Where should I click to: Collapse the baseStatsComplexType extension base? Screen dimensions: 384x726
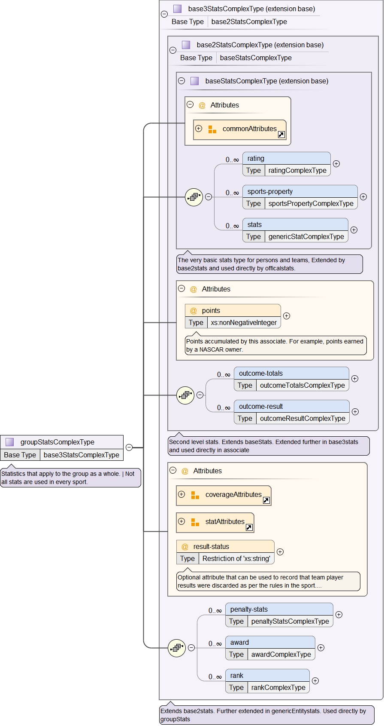click(x=181, y=81)
